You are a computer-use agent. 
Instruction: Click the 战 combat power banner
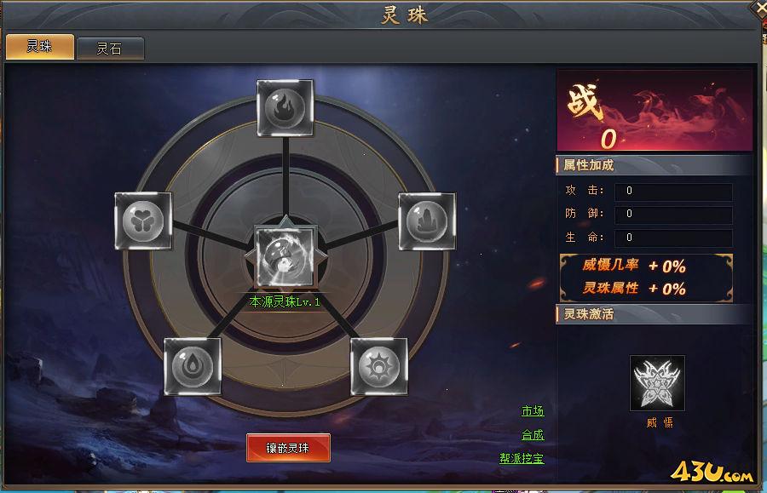click(x=655, y=111)
